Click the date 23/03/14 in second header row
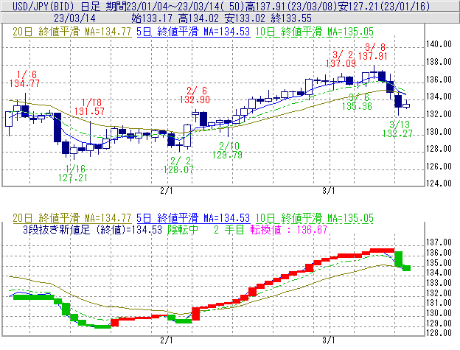The width and height of the screenshot is (460, 350). tap(74, 18)
